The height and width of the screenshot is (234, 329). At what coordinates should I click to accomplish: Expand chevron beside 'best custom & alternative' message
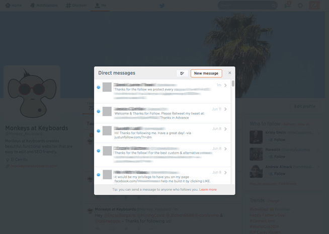(x=225, y=149)
